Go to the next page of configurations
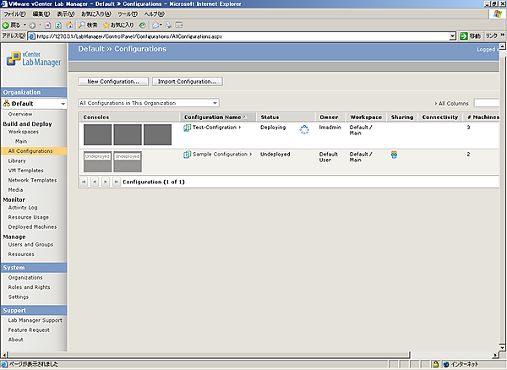This screenshot has width=507, height=370. coord(106,182)
